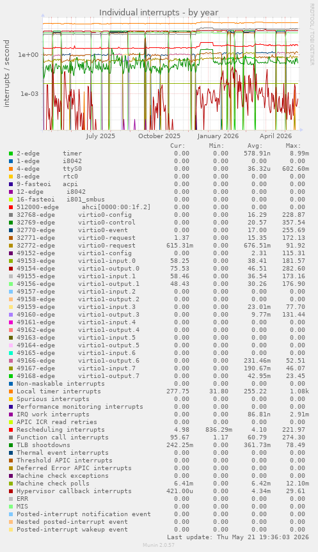Click the July 2025 axis label
Image resolution: width=318 pixels, height=552 pixels.
tap(100, 136)
